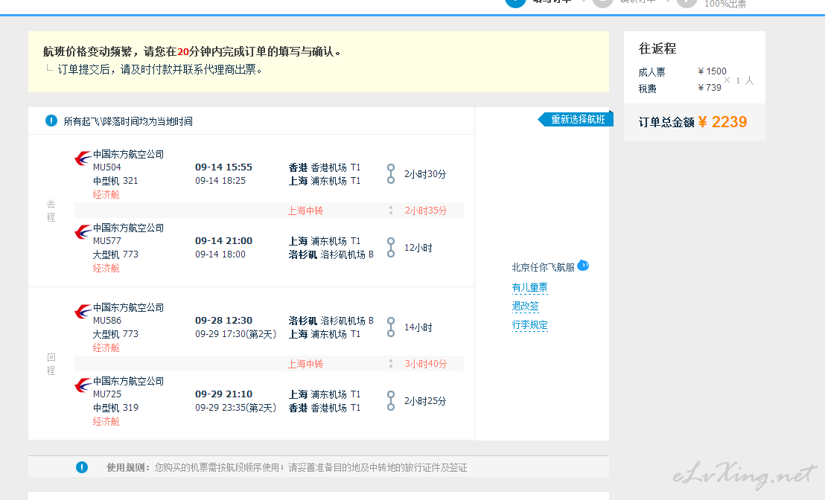Click 经济舱 under flight MU577
Image resolution: width=825 pixels, height=500 pixels.
[106, 268]
